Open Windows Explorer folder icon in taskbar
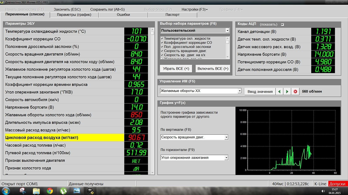This screenshot has height=195, width=348. pos(36,191)
